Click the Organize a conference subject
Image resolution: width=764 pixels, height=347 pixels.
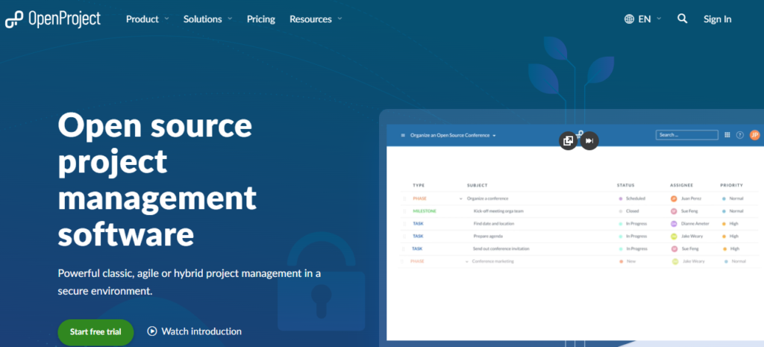coord(487,198)
